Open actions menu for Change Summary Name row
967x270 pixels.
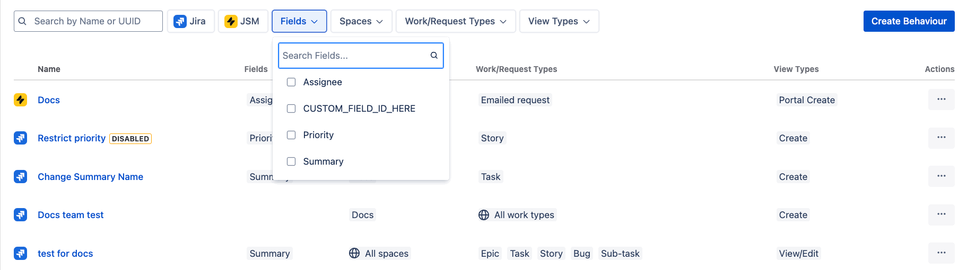click(x=941, y=176)
